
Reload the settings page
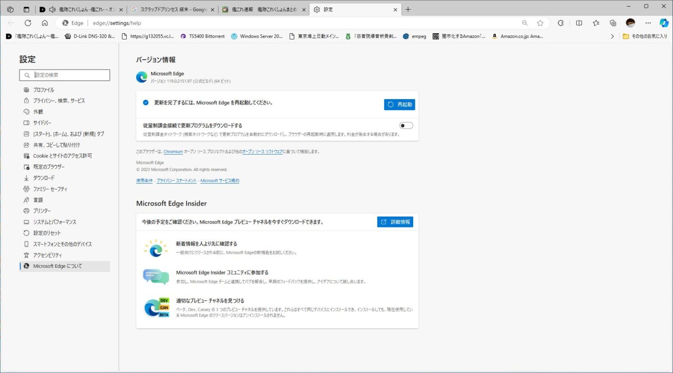pos(28,23)
